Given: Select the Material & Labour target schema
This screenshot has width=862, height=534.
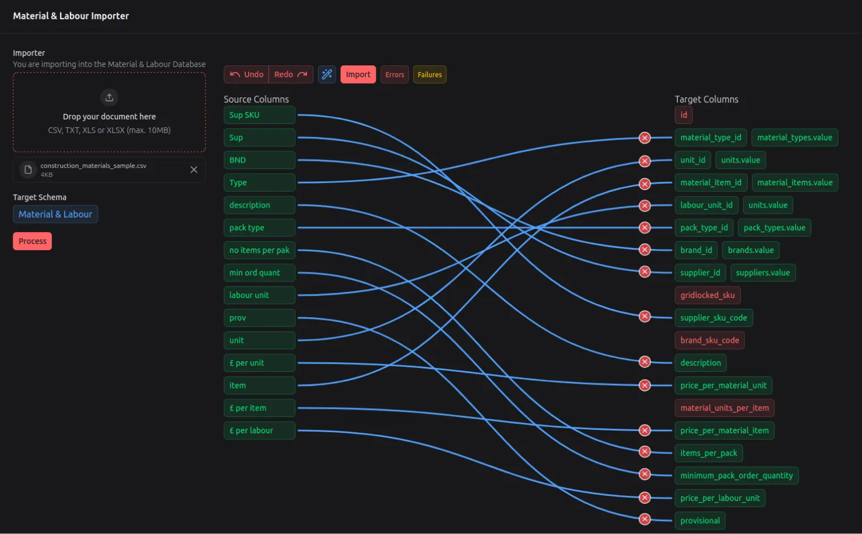Looking at the screenshot, I should (x=55, y=214).
